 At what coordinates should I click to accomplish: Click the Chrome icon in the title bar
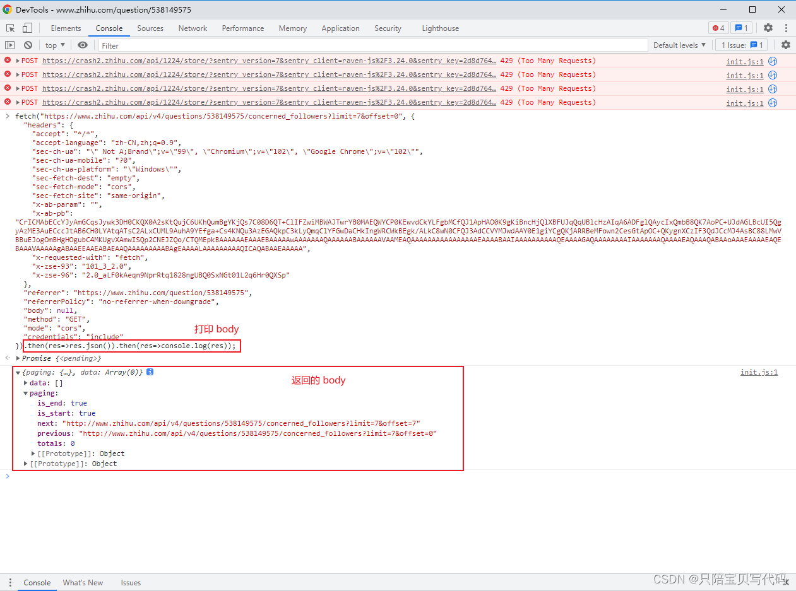click(8, 9)
